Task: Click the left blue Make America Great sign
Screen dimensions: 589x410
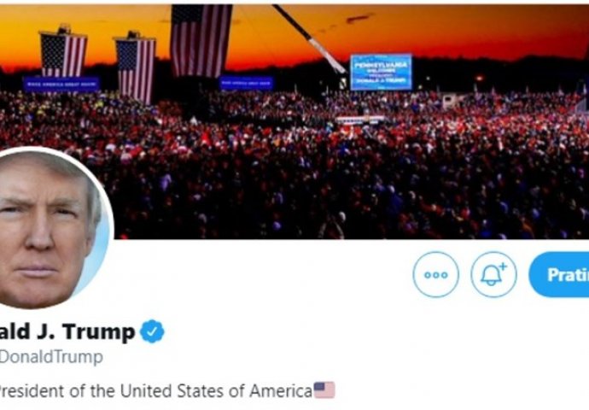Action: coord(61,85)
